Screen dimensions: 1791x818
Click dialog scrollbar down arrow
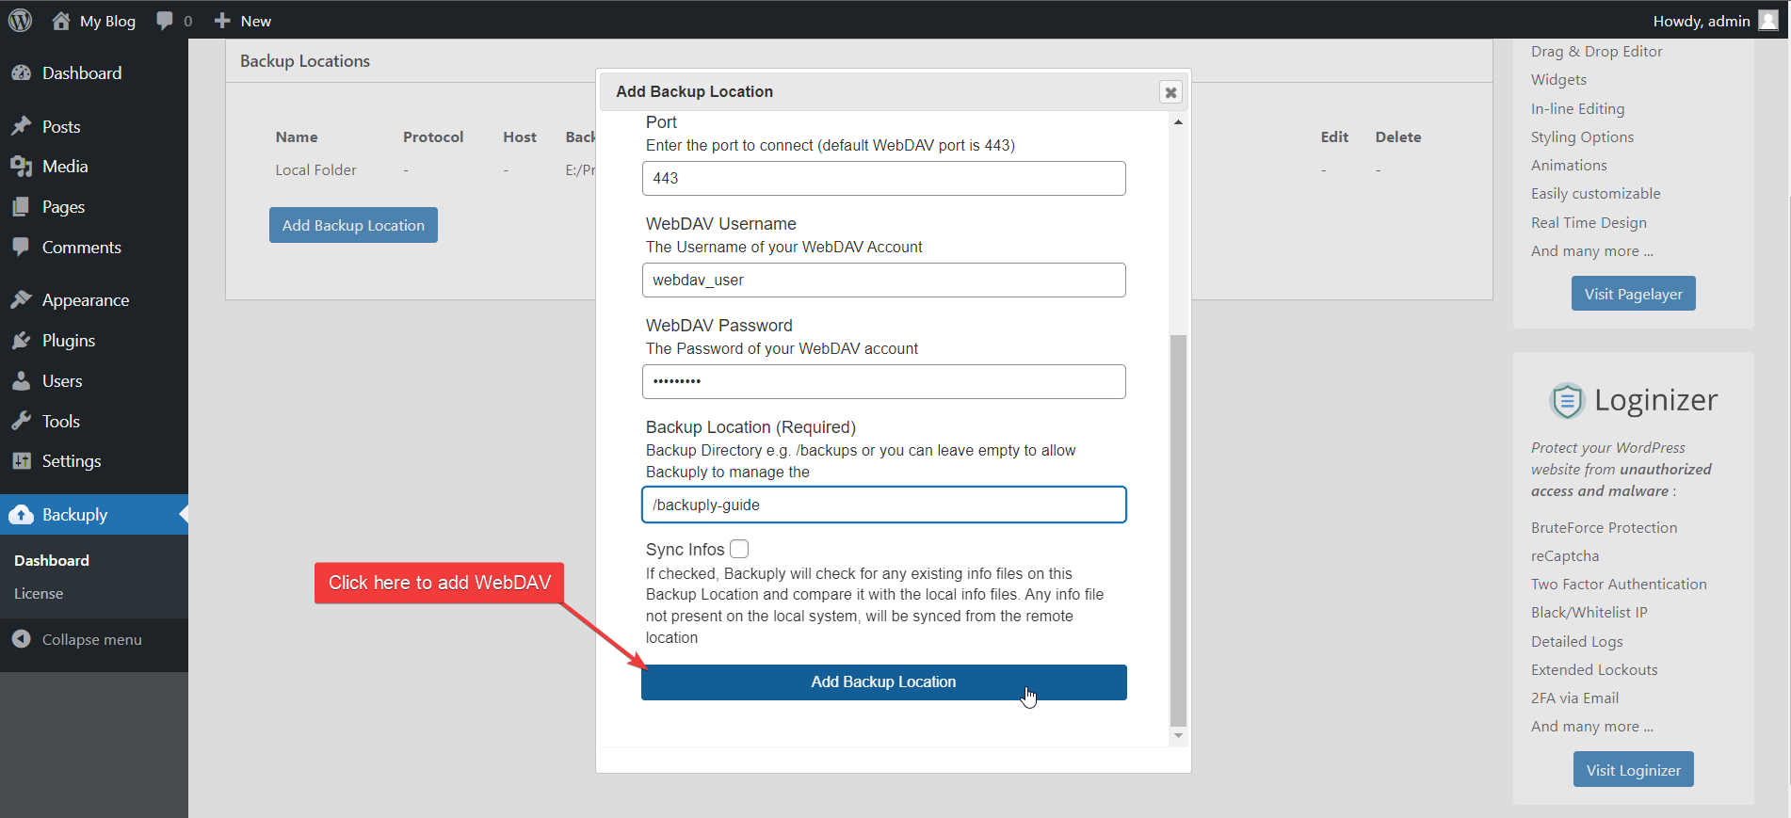[x=1178, y=736]
